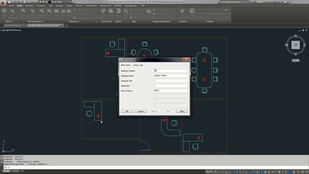Open the Block Editor tool icon

tap(49, 11)
